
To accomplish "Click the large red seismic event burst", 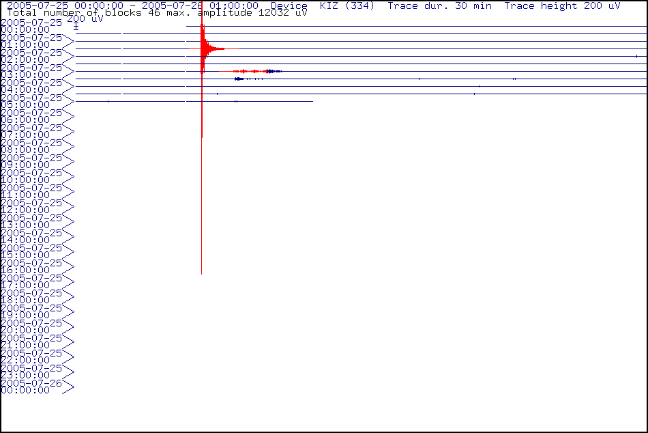I will (x=203, y=49).
